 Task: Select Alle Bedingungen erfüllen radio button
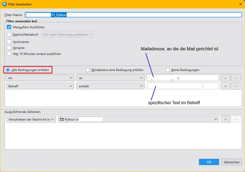8,70
